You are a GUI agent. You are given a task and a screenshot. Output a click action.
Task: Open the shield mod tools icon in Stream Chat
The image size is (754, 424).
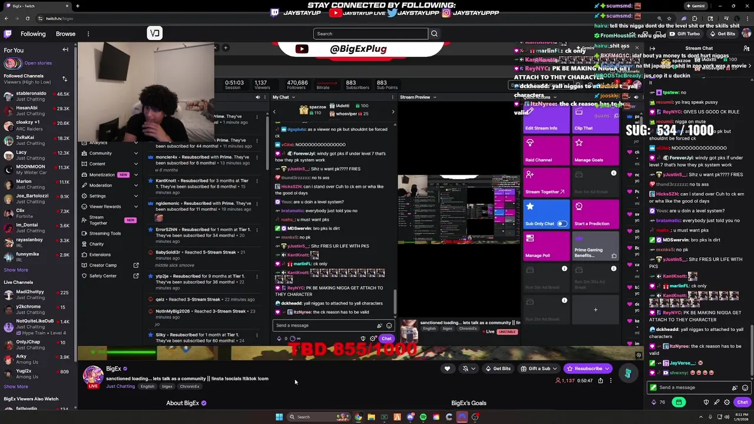[x=706, y=402]
